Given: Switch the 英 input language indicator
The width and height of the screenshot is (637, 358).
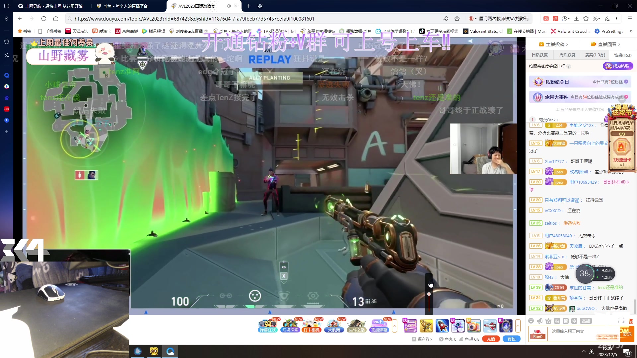Looking at the screenshot, I should tap(591, 351).
